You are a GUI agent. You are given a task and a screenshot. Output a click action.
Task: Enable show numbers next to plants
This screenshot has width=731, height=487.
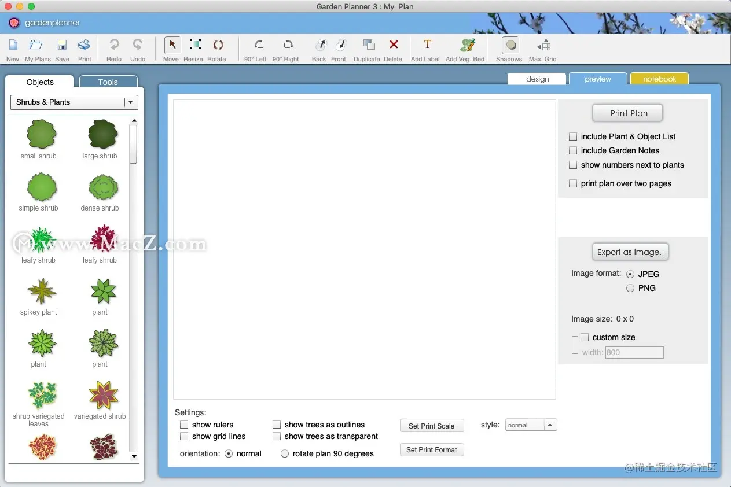tap(573, 165)
